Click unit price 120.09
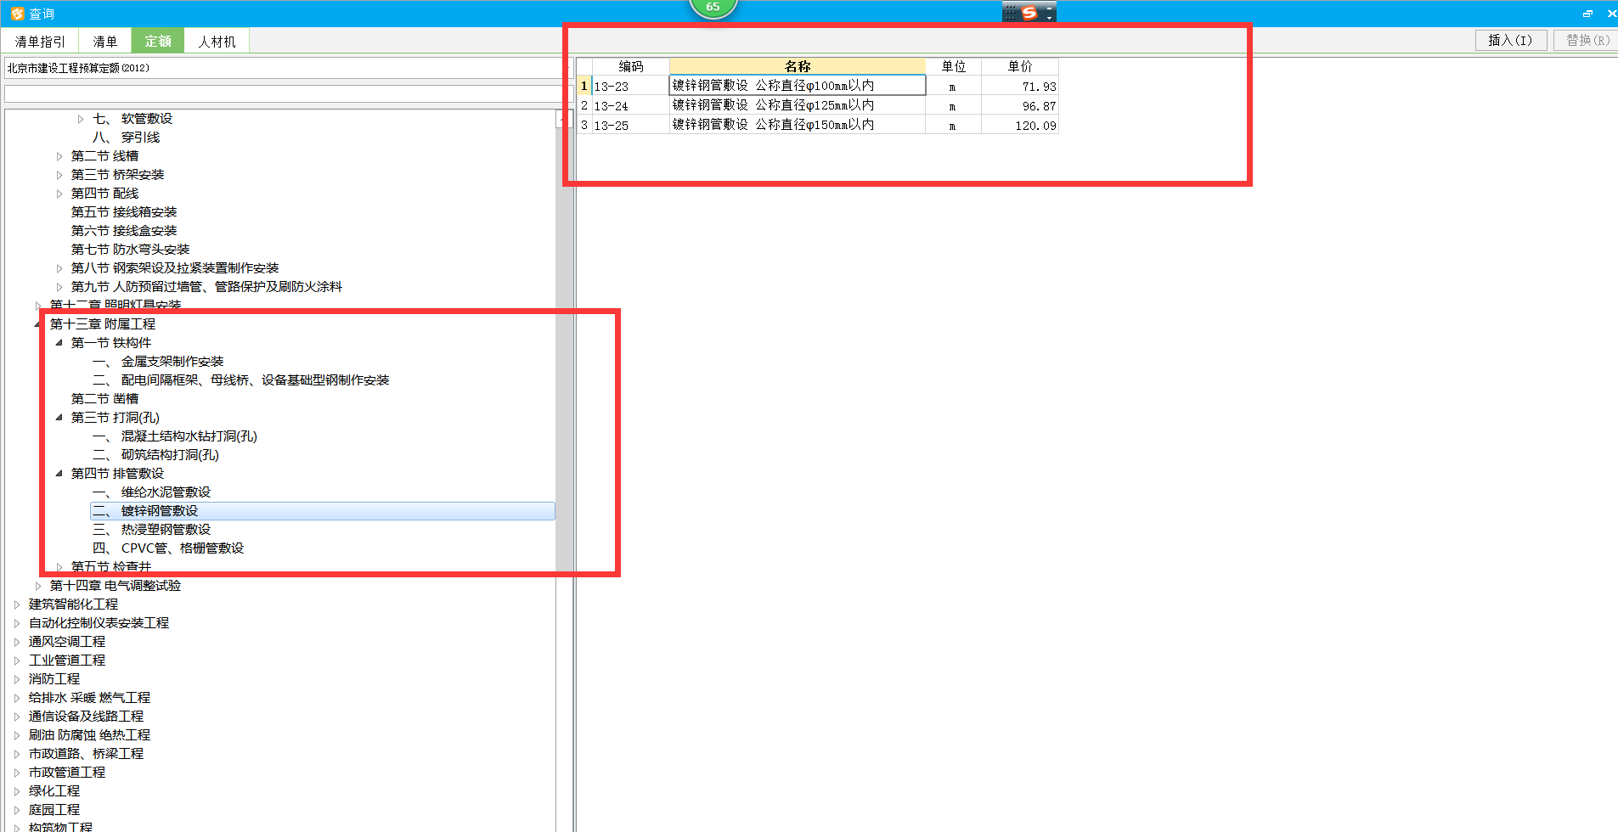Screen dimensions: 1618x832 click(x=1020, y=125)
